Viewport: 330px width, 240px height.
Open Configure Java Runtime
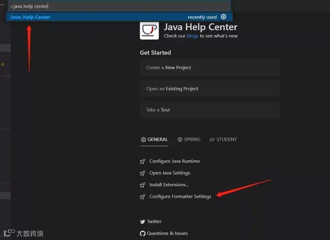(174, 161)
